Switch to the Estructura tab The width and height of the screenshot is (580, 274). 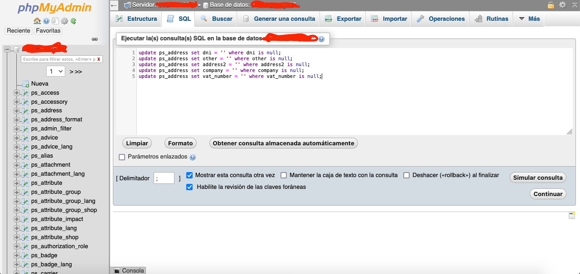point(136,19)
